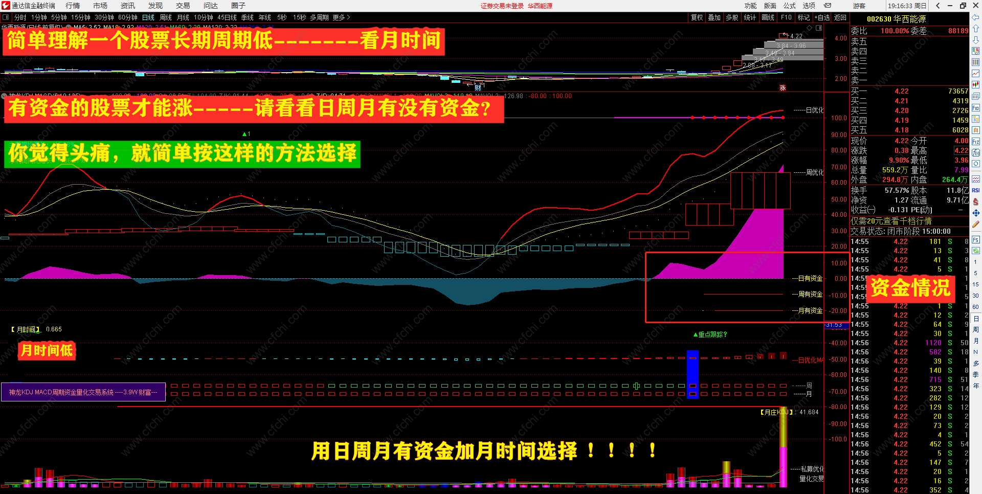Open the 行情 menu
Screen dimensions: 982x494
point(73,6)
